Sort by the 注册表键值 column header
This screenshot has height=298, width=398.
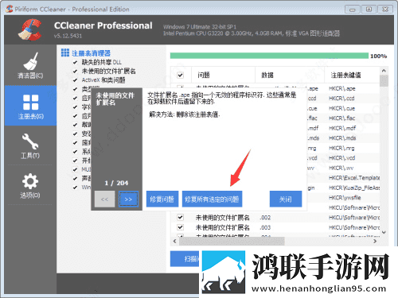(x=345, y=75)
